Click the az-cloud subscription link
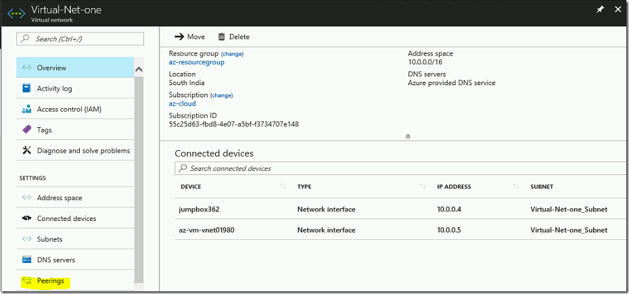Screen dimensions: 629x294 point(182,103)
